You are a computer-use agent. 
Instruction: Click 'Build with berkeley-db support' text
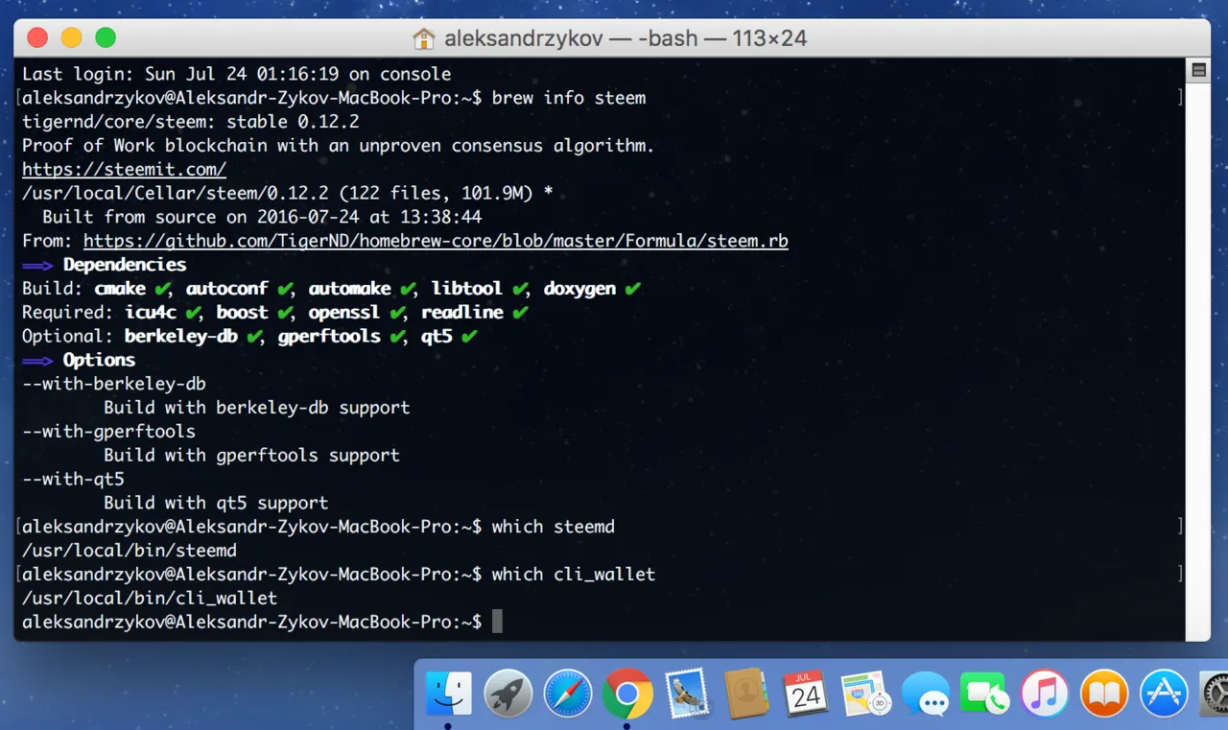click(x=257, y=408)
